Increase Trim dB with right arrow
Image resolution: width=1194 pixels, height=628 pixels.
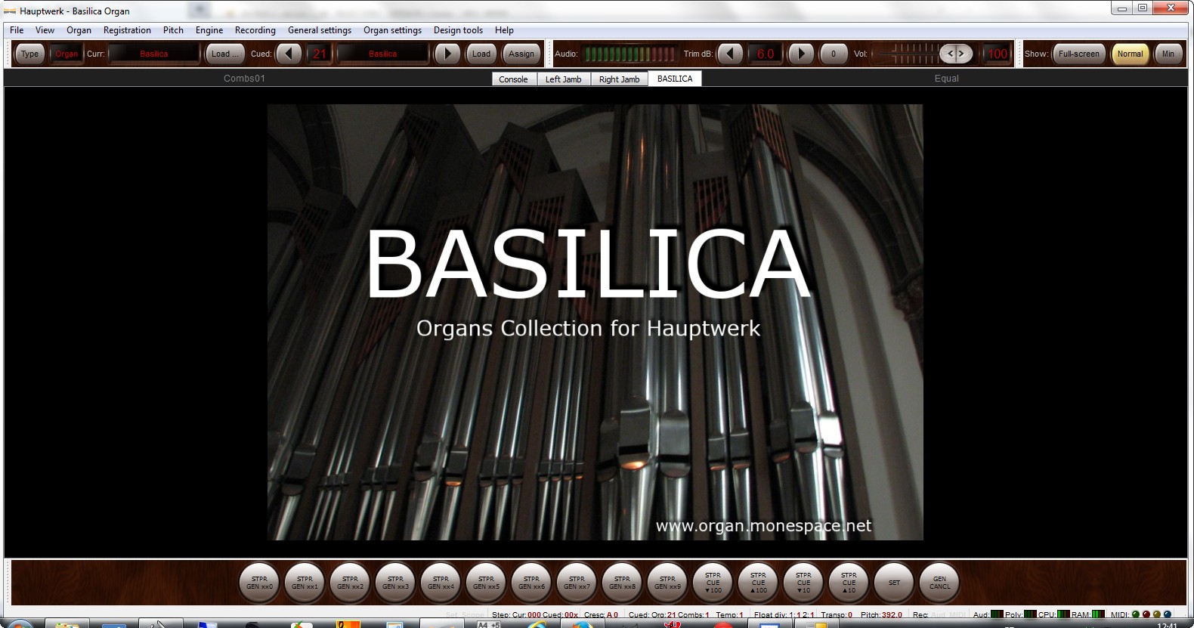[x=801, y=54]
